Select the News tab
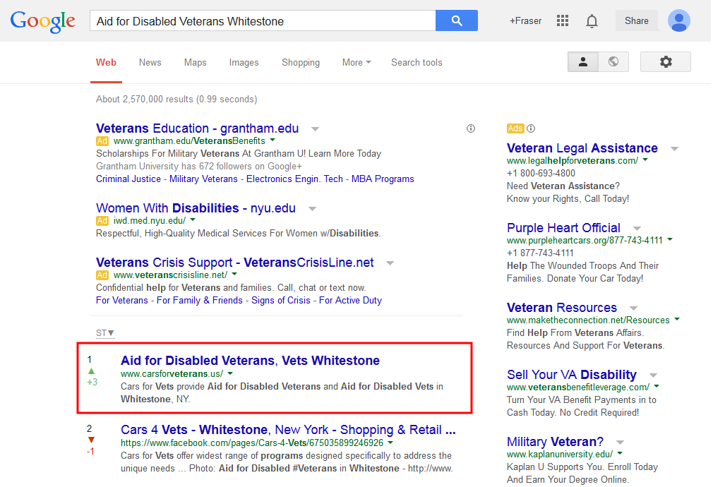 point(150,62)
